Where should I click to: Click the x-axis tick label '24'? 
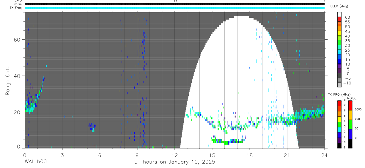click(x=325, y=155)
